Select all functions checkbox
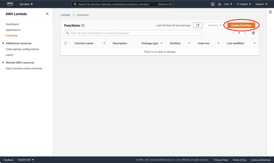The image size is (274, 163). point(66,43)
